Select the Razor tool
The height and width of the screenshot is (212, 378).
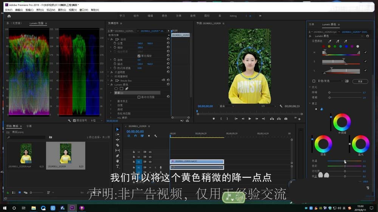pyautogui.click(x=118, y=145)
